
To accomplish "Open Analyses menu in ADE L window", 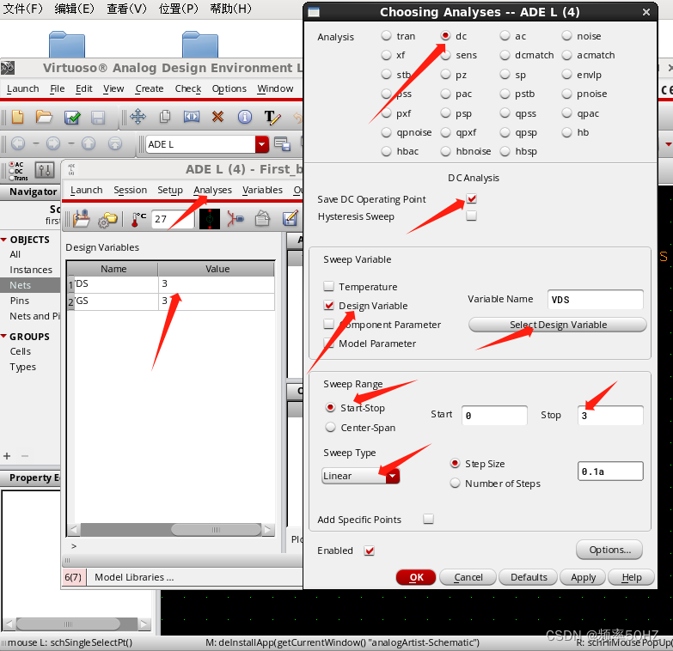I will tap(212, 190).
